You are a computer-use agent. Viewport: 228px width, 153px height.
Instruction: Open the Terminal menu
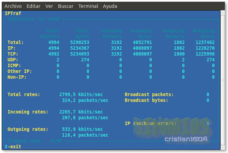(x=88, y=6)
